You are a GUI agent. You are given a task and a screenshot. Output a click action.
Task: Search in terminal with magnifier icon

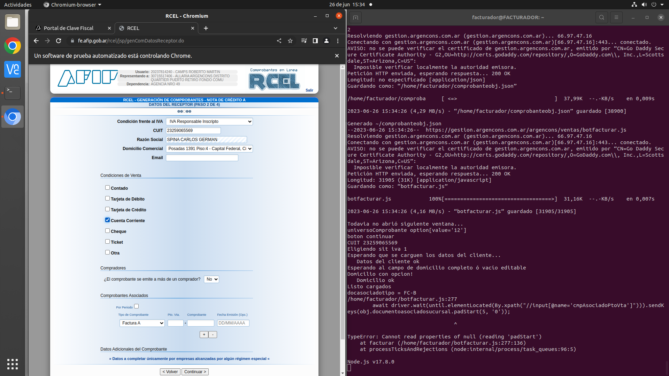(x=602, y=17)
